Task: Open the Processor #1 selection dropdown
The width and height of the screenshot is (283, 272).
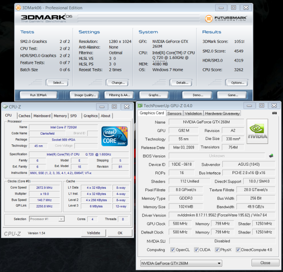Action: [47, 219]
